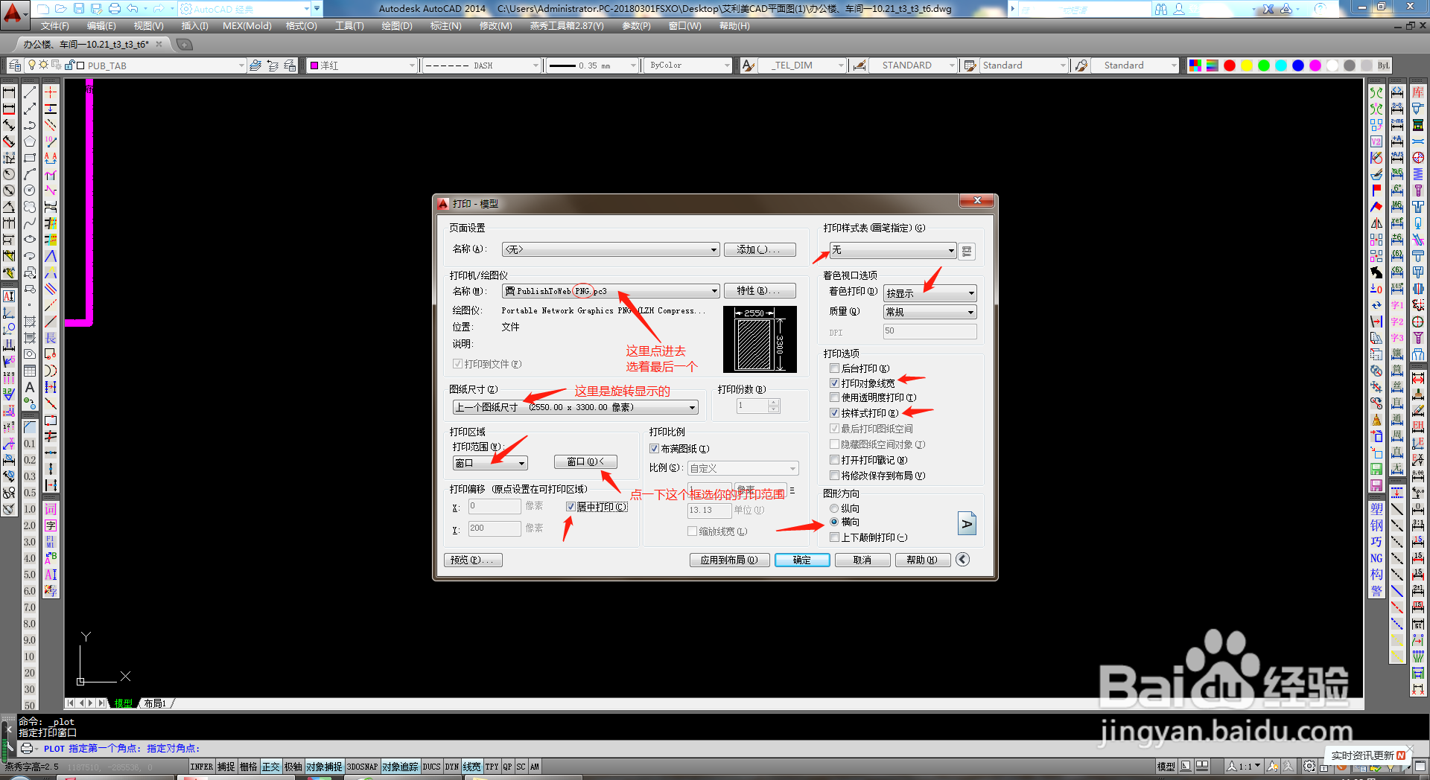This screenshot has width=1430, height=780.
Task: Open the 编辑(E) menu
Action: 101,26
